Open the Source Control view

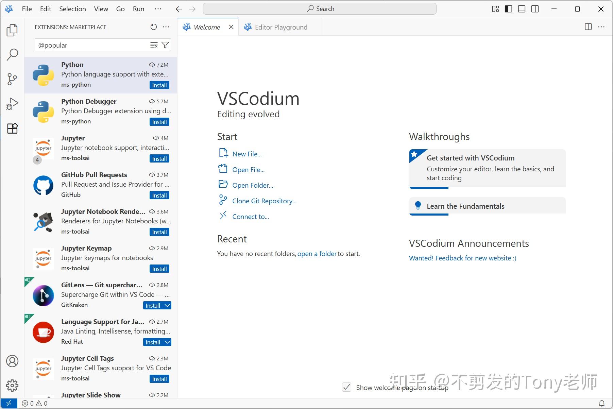tap(12, 79)
